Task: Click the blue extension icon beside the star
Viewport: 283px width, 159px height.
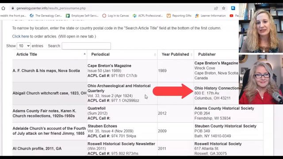Action: 233,8
